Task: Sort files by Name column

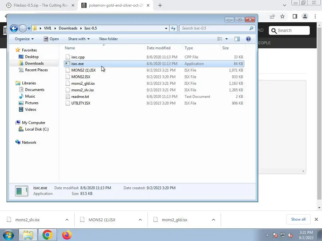Action: pos(104,48)
